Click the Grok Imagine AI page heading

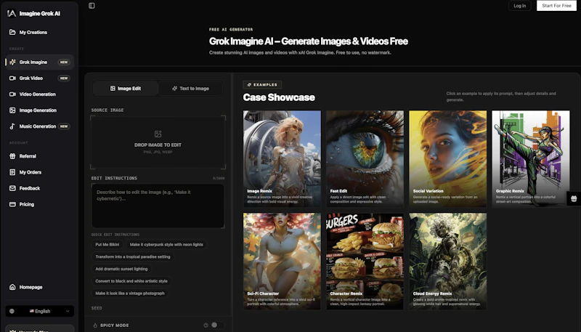pyautogui.click(x=308, y=41)
